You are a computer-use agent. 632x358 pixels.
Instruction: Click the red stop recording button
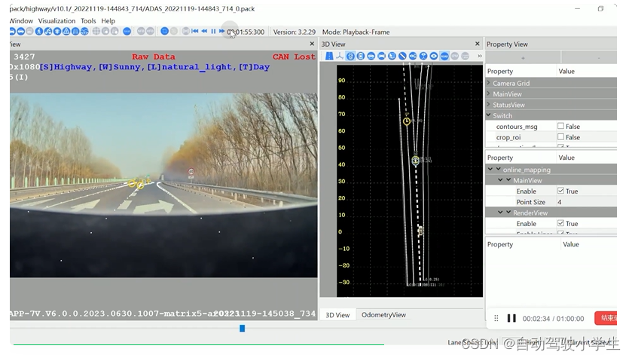point(606,318)
